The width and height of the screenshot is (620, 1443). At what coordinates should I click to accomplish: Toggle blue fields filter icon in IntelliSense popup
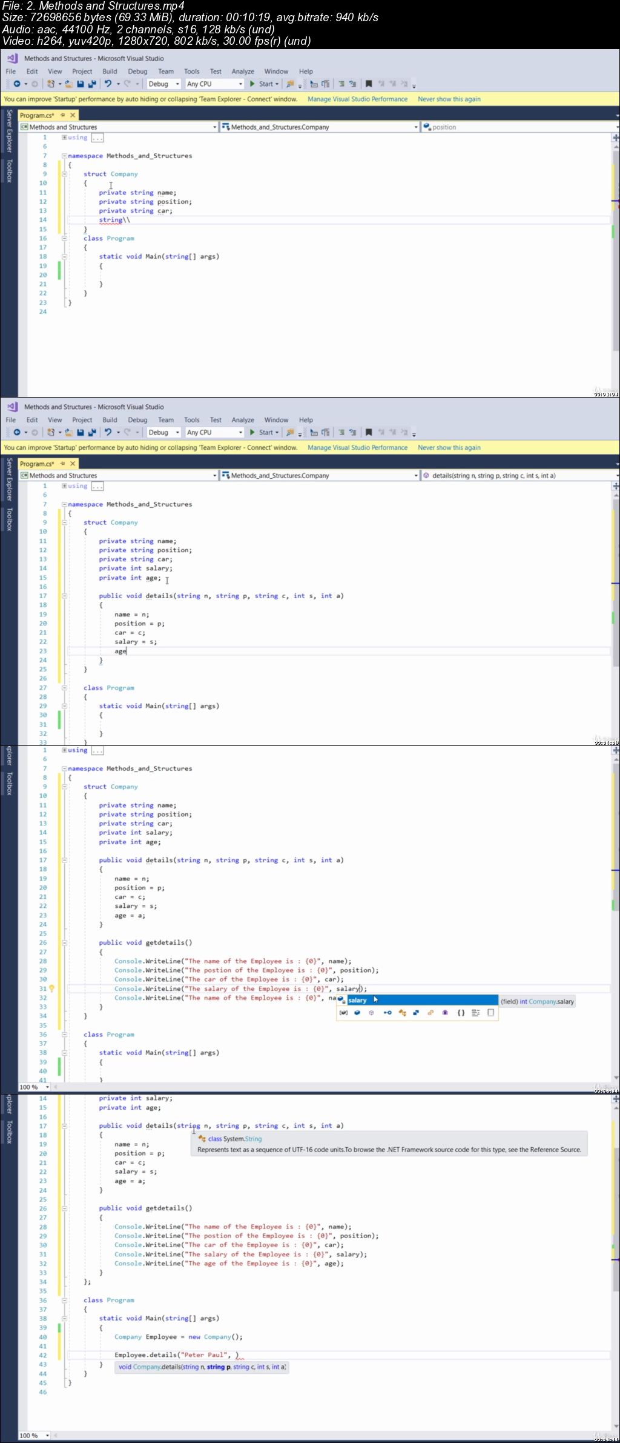click(357, 1013)
